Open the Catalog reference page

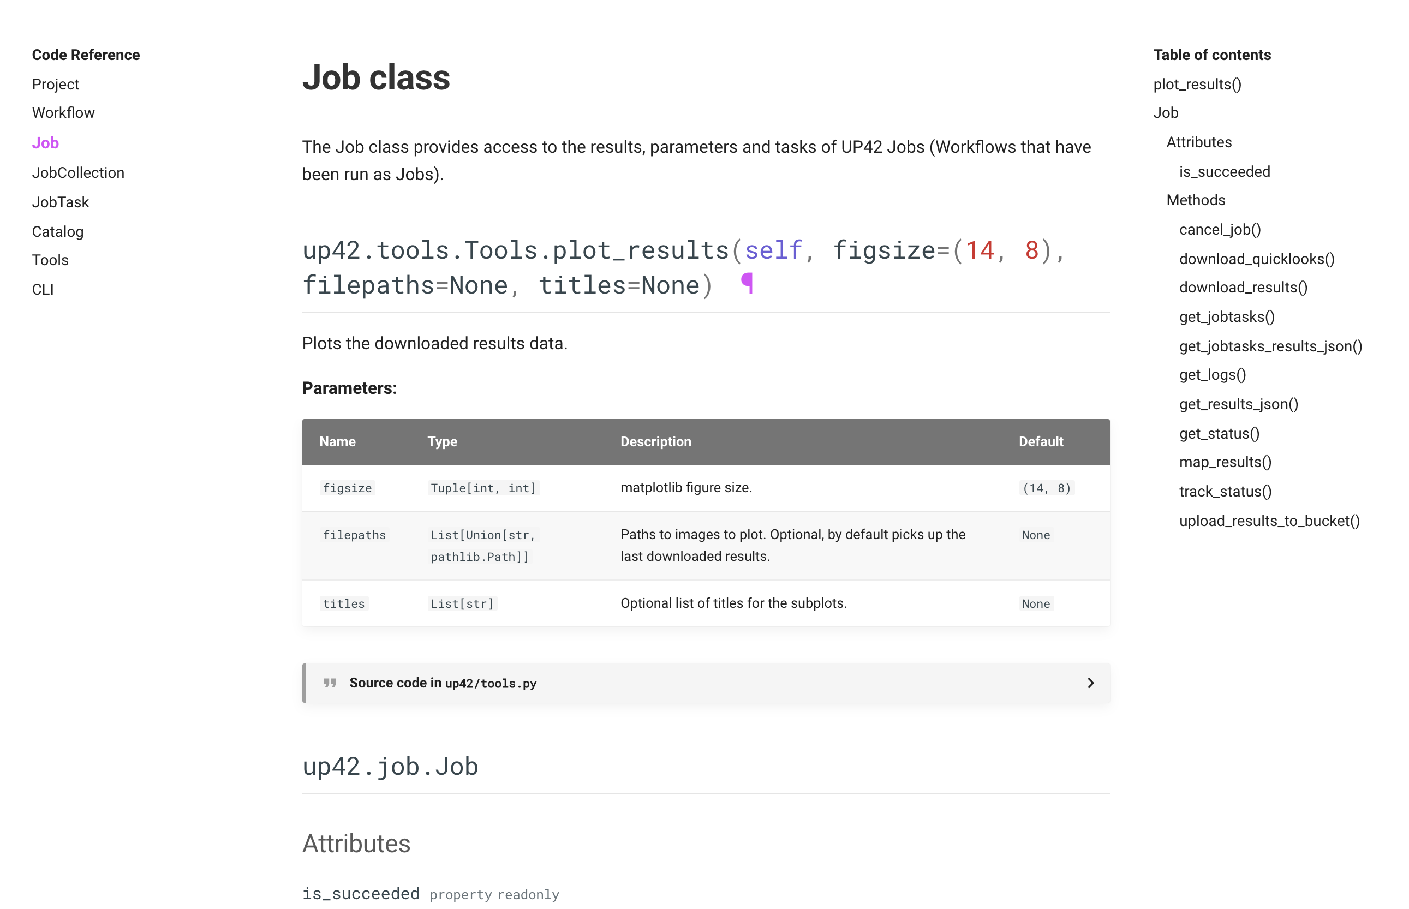tap(57, 231)
